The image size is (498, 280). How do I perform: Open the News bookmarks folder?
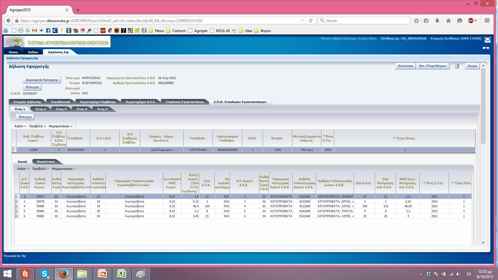coord(157,30)
